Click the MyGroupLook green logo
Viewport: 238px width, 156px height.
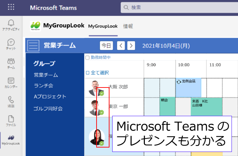(x=35, y=26)
